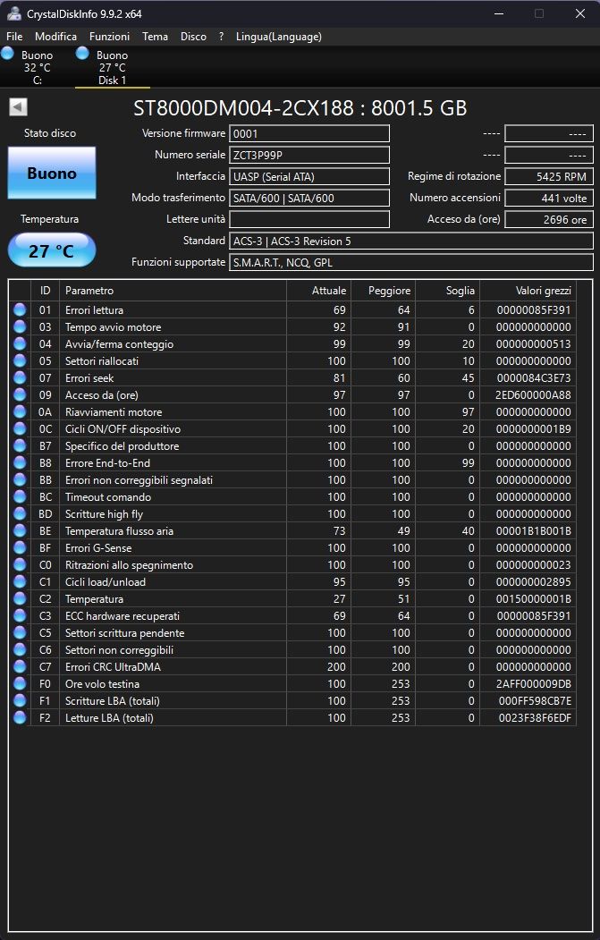Viewport: 600px width, 940px height.
Task: Click the Valori grezzi column header
Action: tap(528, 291)
